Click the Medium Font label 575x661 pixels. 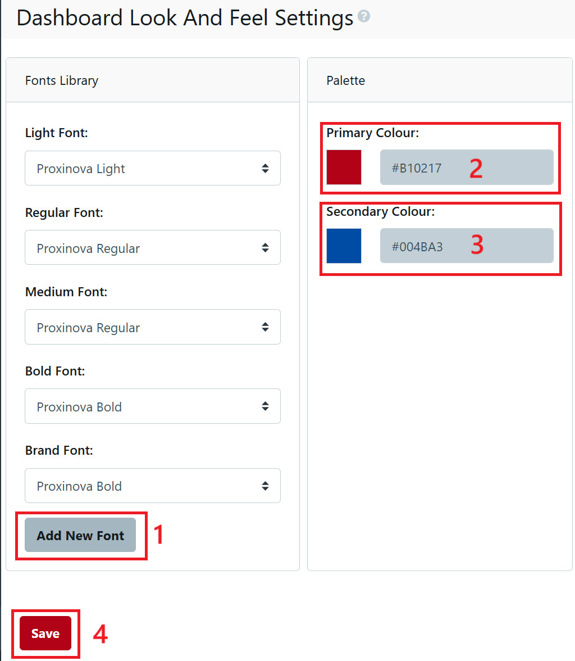click(66, 292)
